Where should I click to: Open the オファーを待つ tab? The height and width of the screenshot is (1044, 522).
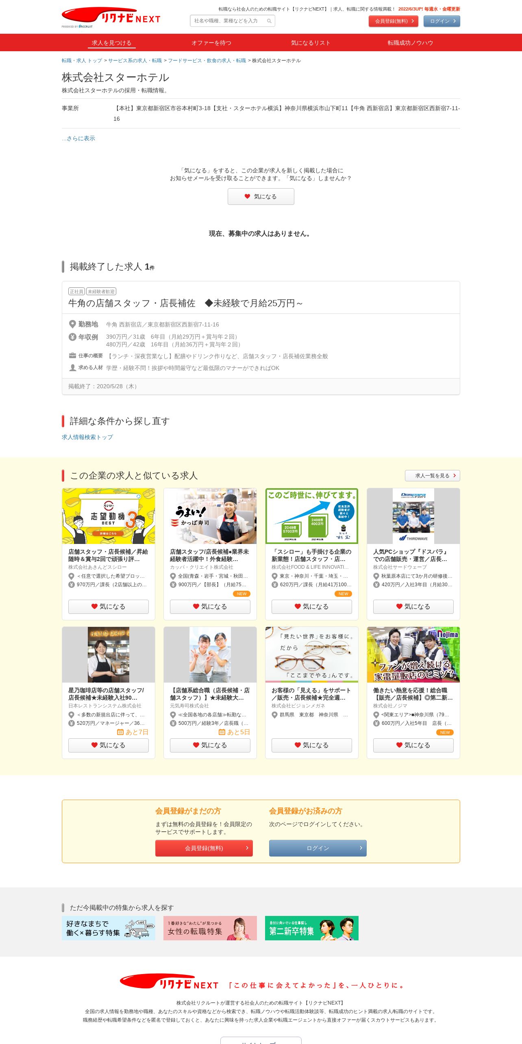211,43
